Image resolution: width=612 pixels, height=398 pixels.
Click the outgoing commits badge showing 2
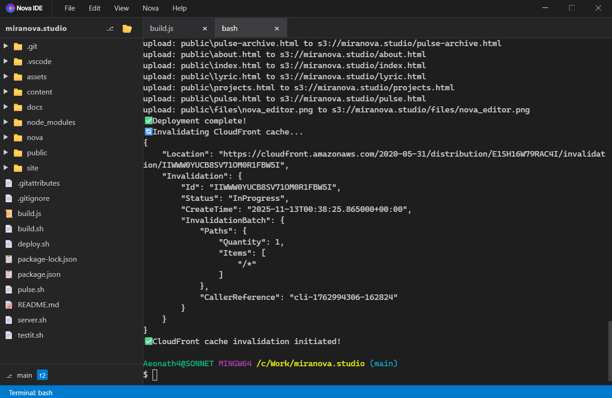pyautogui.click(x=42, y=375)
